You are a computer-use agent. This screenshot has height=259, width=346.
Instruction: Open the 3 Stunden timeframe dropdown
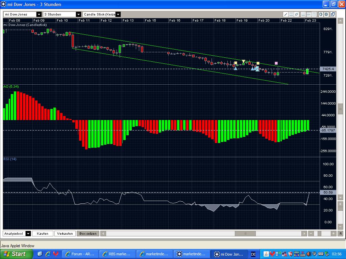79,14
